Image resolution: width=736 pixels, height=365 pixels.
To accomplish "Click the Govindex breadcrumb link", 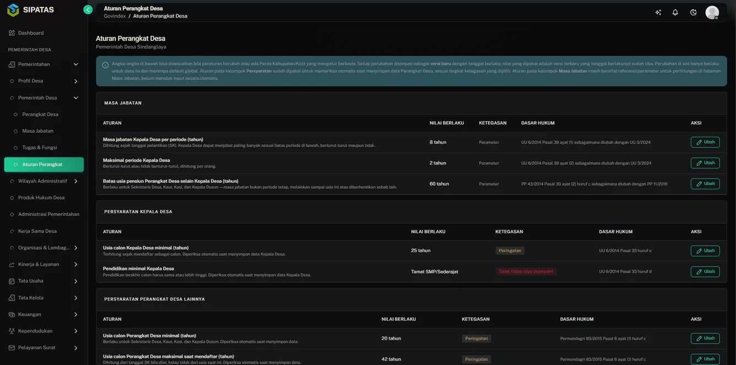I will pos(115,16).
